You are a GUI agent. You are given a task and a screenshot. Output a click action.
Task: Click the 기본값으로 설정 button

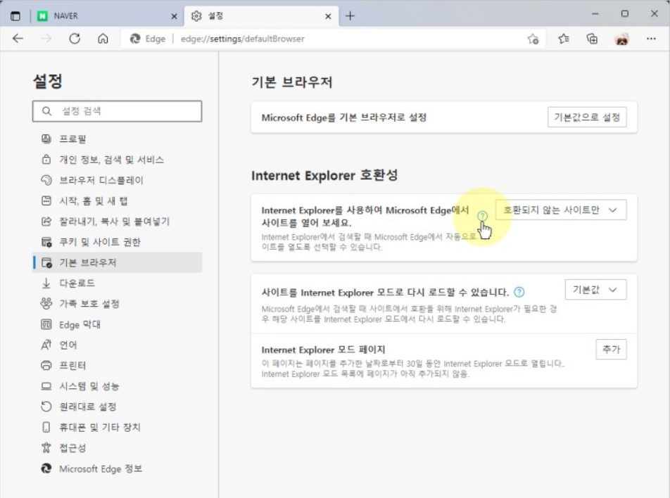click(587, 117)
